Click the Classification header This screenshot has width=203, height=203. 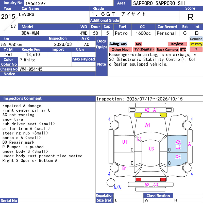click(x=158, y=196)
